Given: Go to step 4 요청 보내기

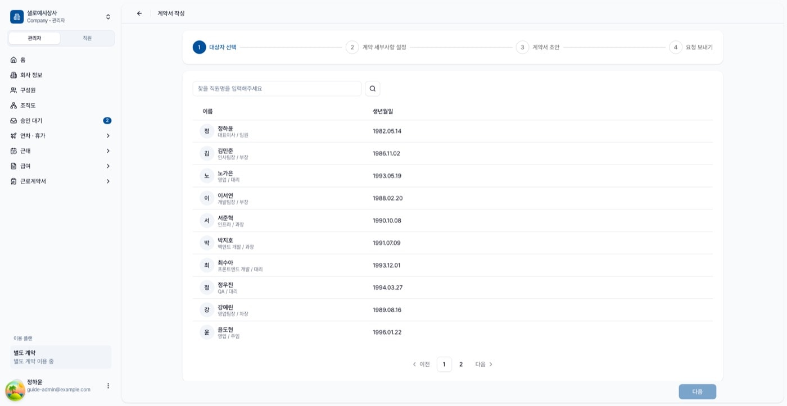Looking at the screenshot, I should 691,47.
